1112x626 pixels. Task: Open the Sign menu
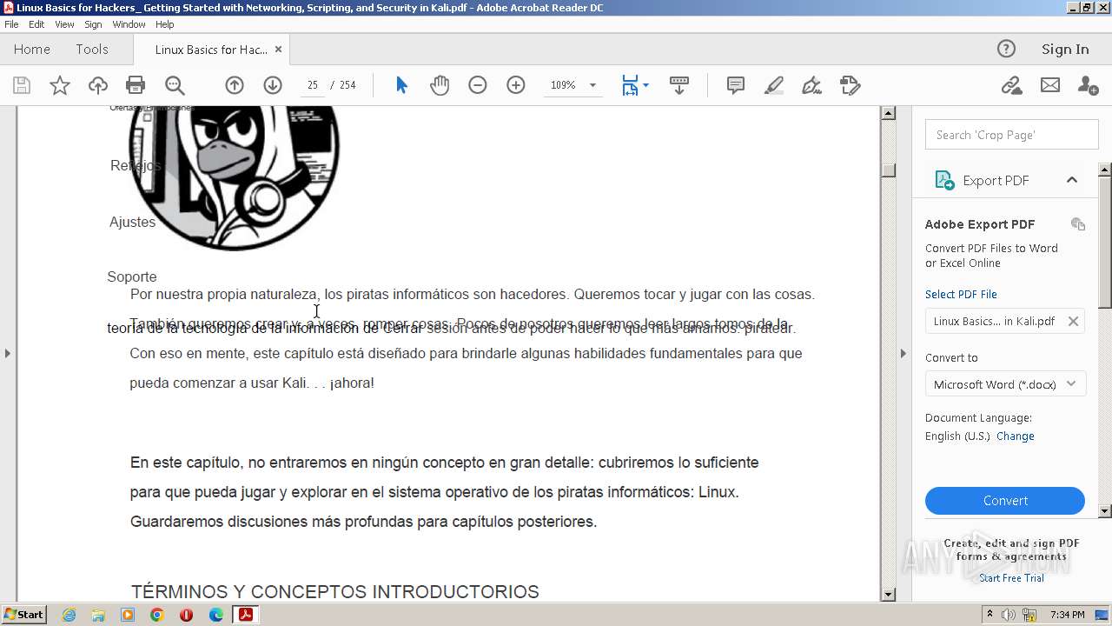coord(93,24)
